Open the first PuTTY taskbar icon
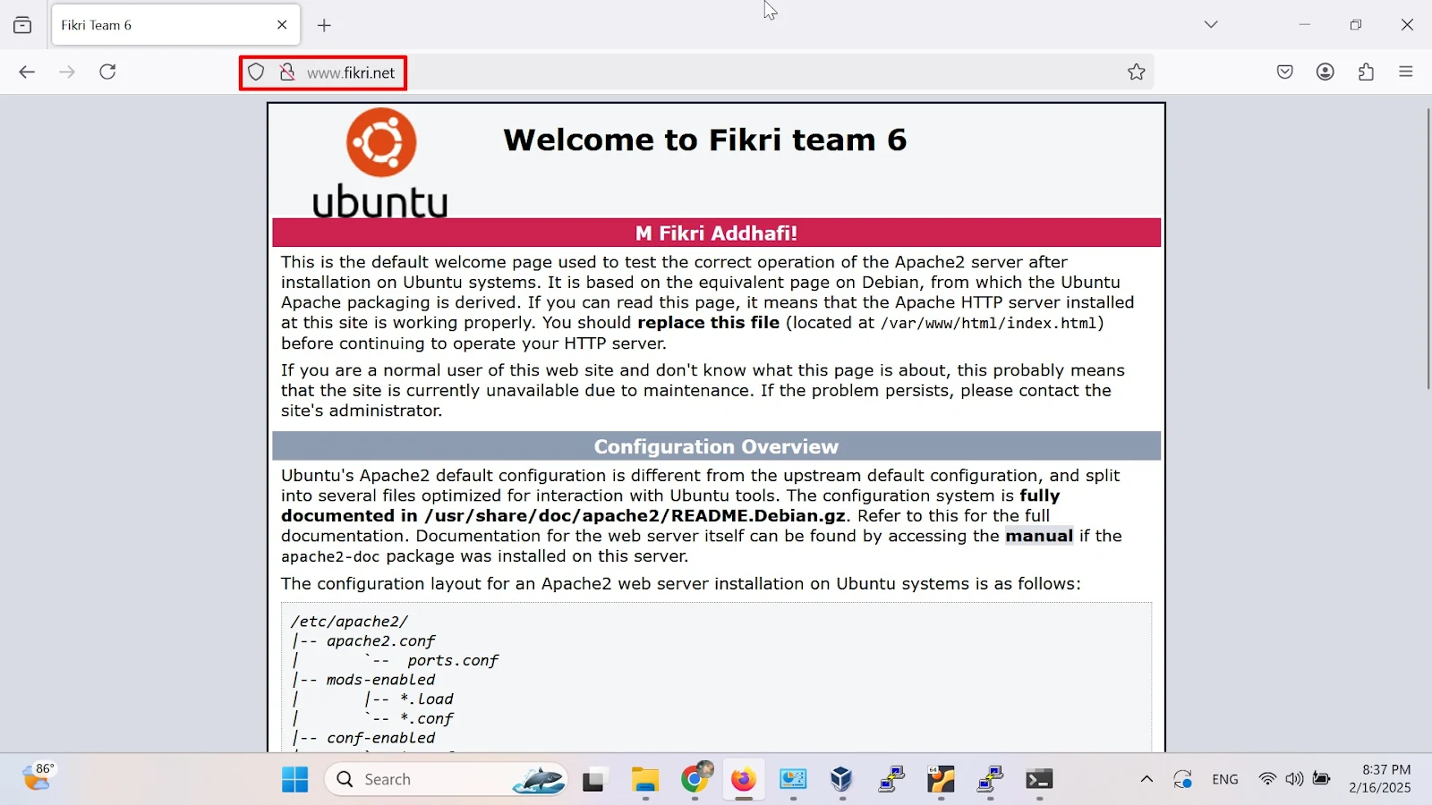This screenshot has width=1432, height=805. click(x=891, y=780)
